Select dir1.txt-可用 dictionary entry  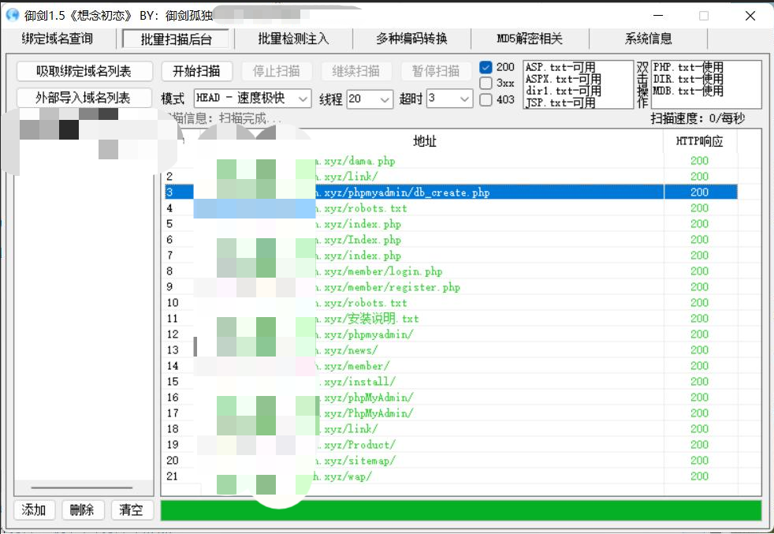(564, 91)
